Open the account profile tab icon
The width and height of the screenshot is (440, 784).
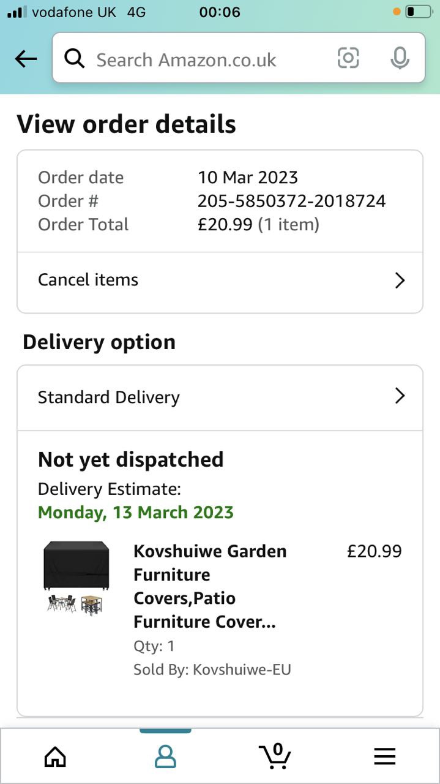pyautogui.click(x=165, y=757)
